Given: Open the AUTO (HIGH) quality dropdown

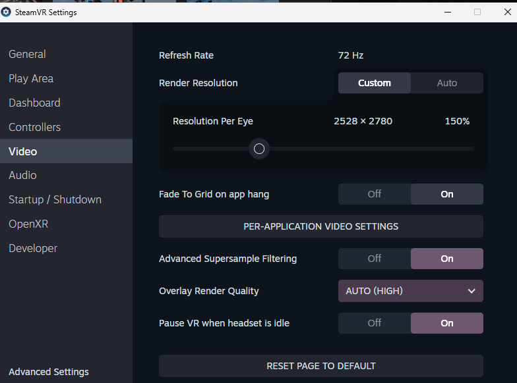Looking at the screenshot, I should click(410, 291).
